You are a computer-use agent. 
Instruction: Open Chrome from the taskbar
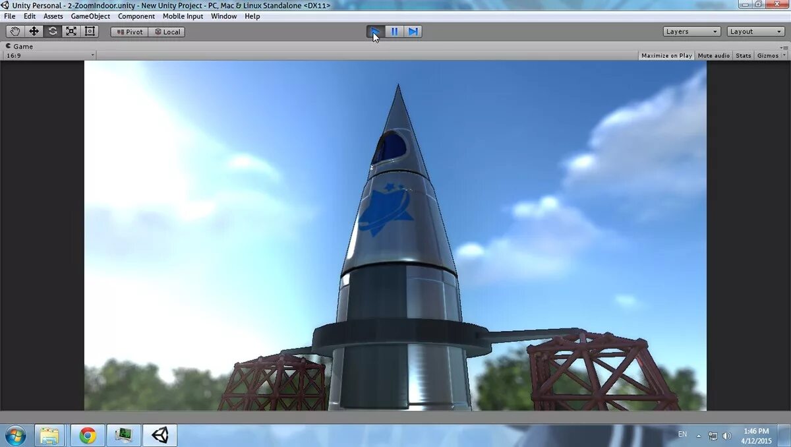click(x=86, y=434)
